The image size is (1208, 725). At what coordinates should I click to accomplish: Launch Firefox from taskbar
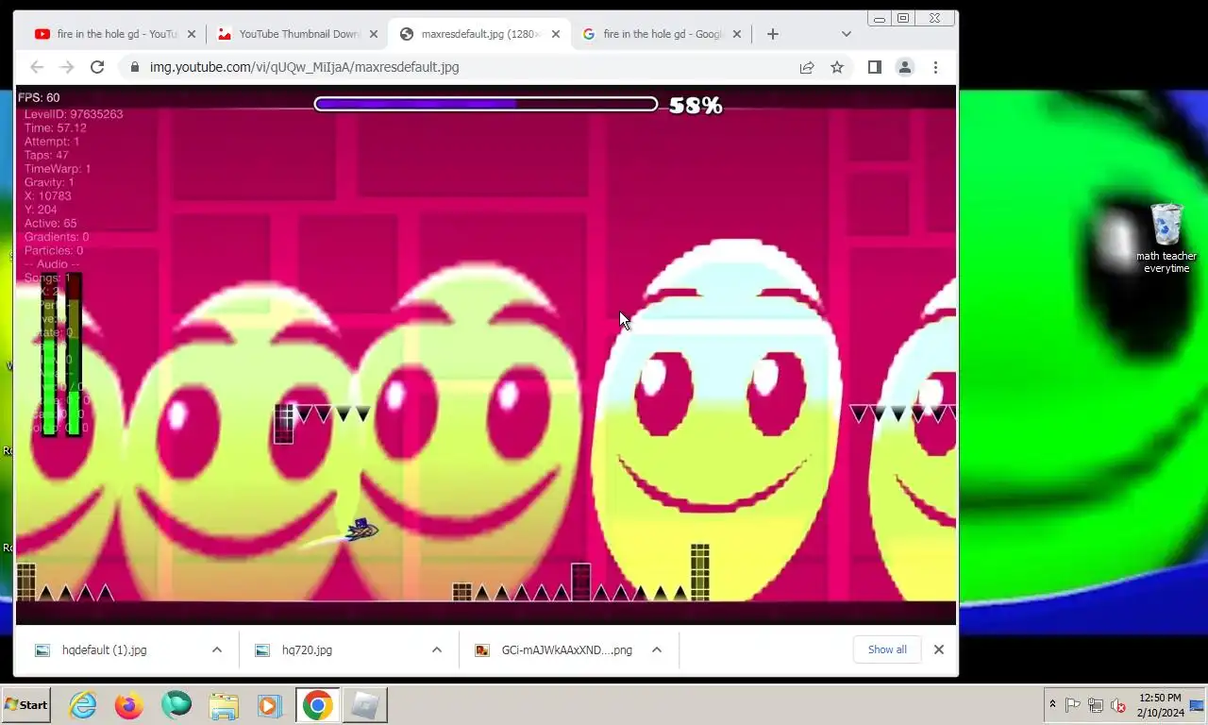(129, 705)
